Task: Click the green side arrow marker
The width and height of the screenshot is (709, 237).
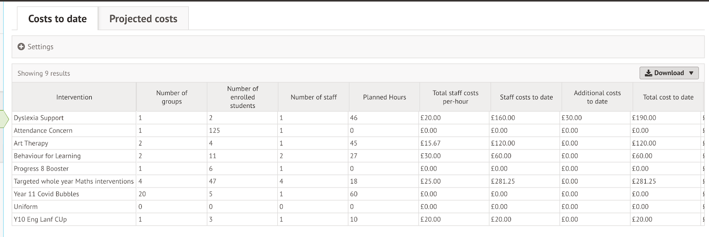Action: (4, 119)
